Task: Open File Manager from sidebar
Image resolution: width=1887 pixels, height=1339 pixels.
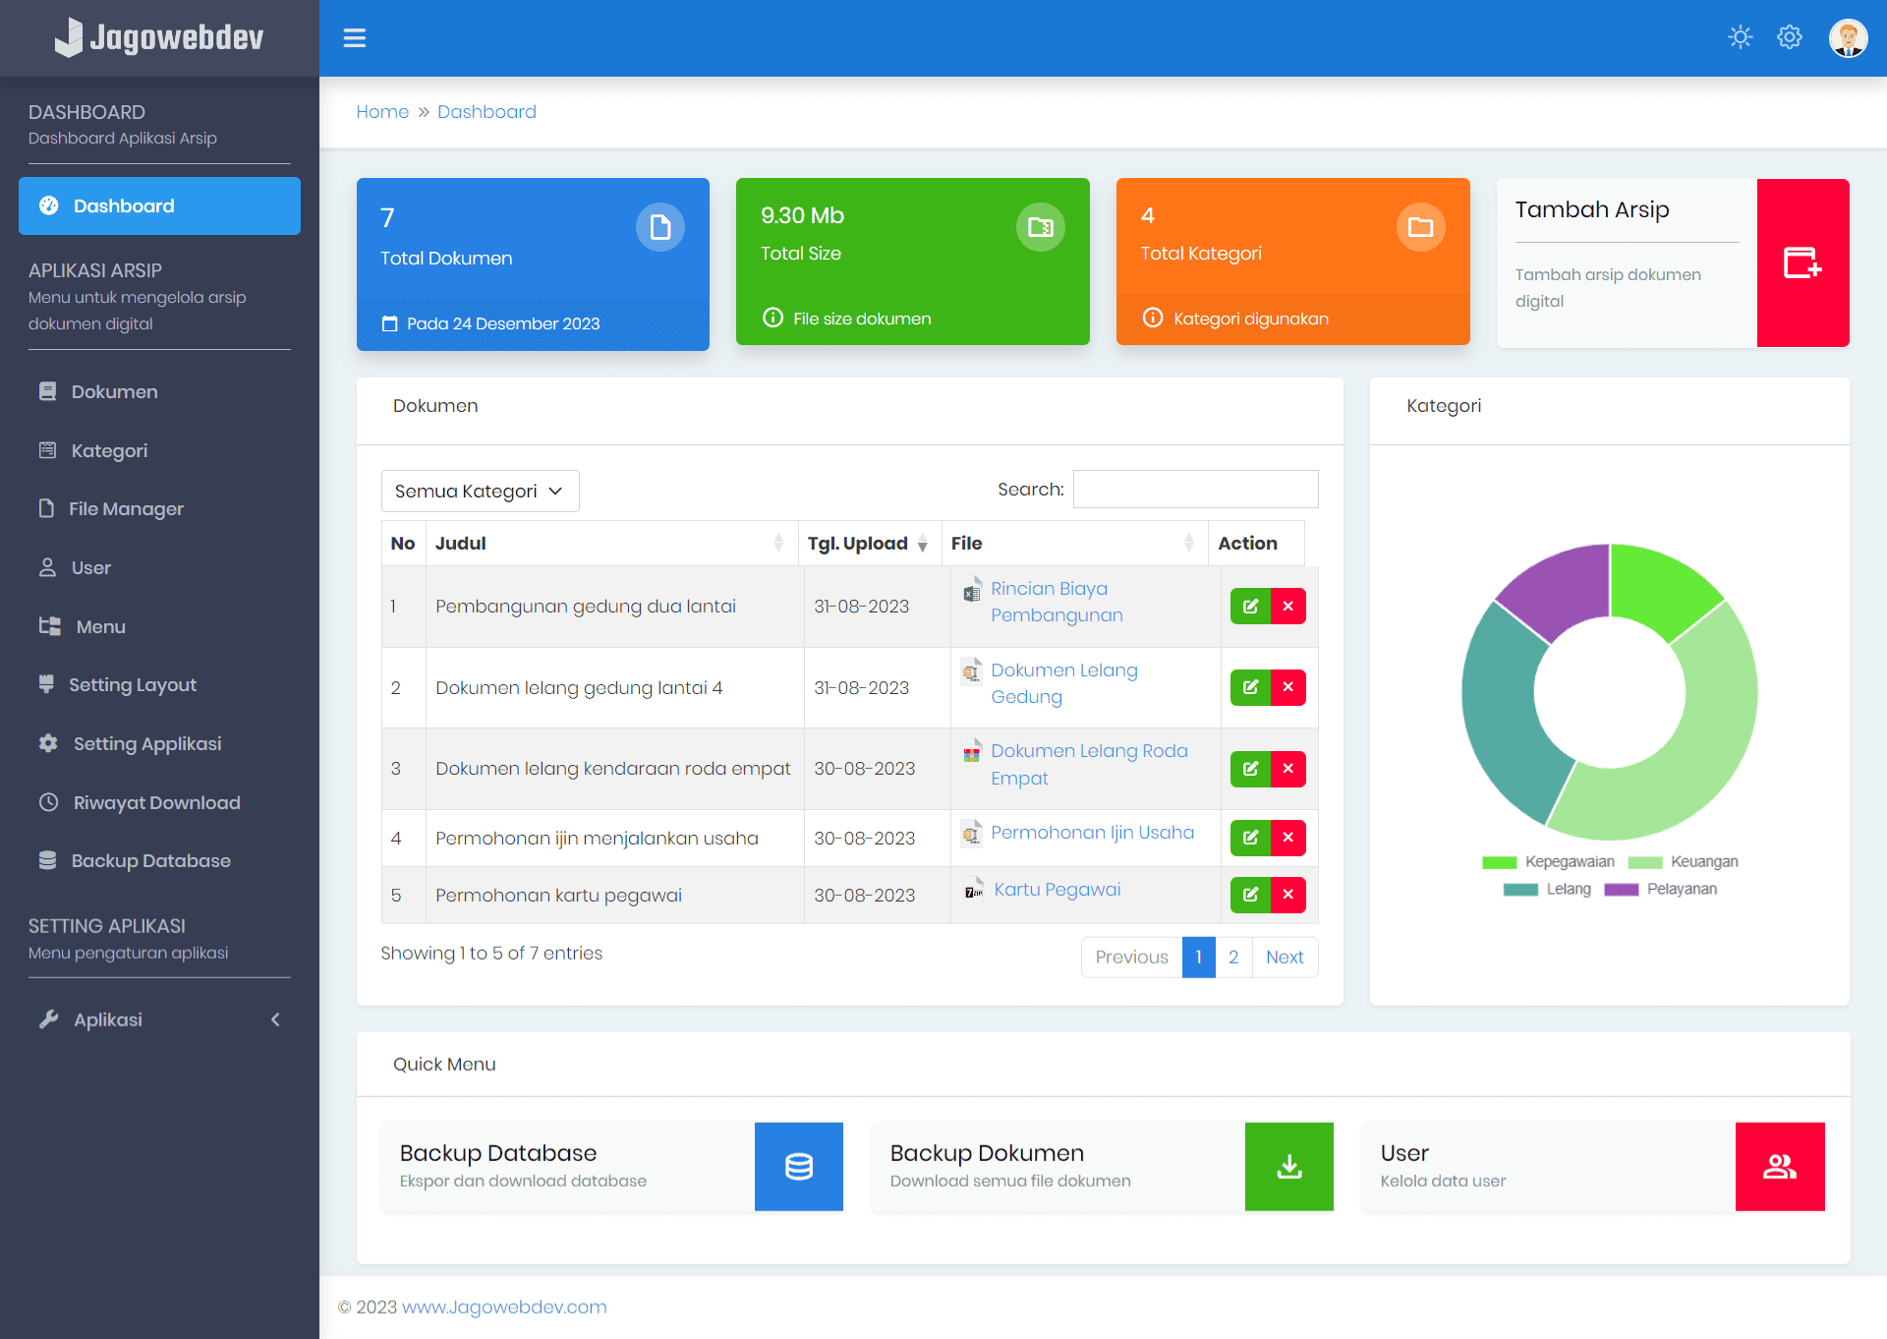Action: [126, 509]
